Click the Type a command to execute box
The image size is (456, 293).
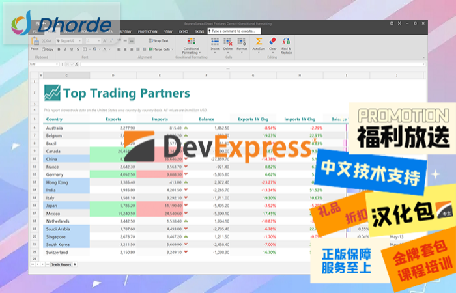point(234,31)
